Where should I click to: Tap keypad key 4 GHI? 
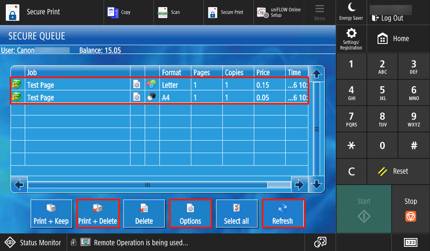[351, 92]
